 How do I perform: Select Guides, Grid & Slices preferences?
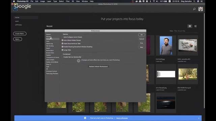click(x=52, y=62)
